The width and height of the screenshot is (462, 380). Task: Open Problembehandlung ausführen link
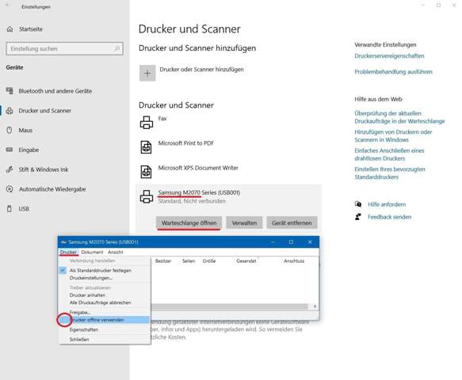click(x=393, y=72)
